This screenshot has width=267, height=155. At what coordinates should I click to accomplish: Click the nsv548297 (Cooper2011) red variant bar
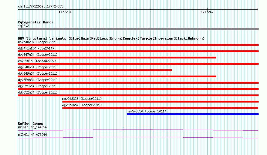point(138,45)
